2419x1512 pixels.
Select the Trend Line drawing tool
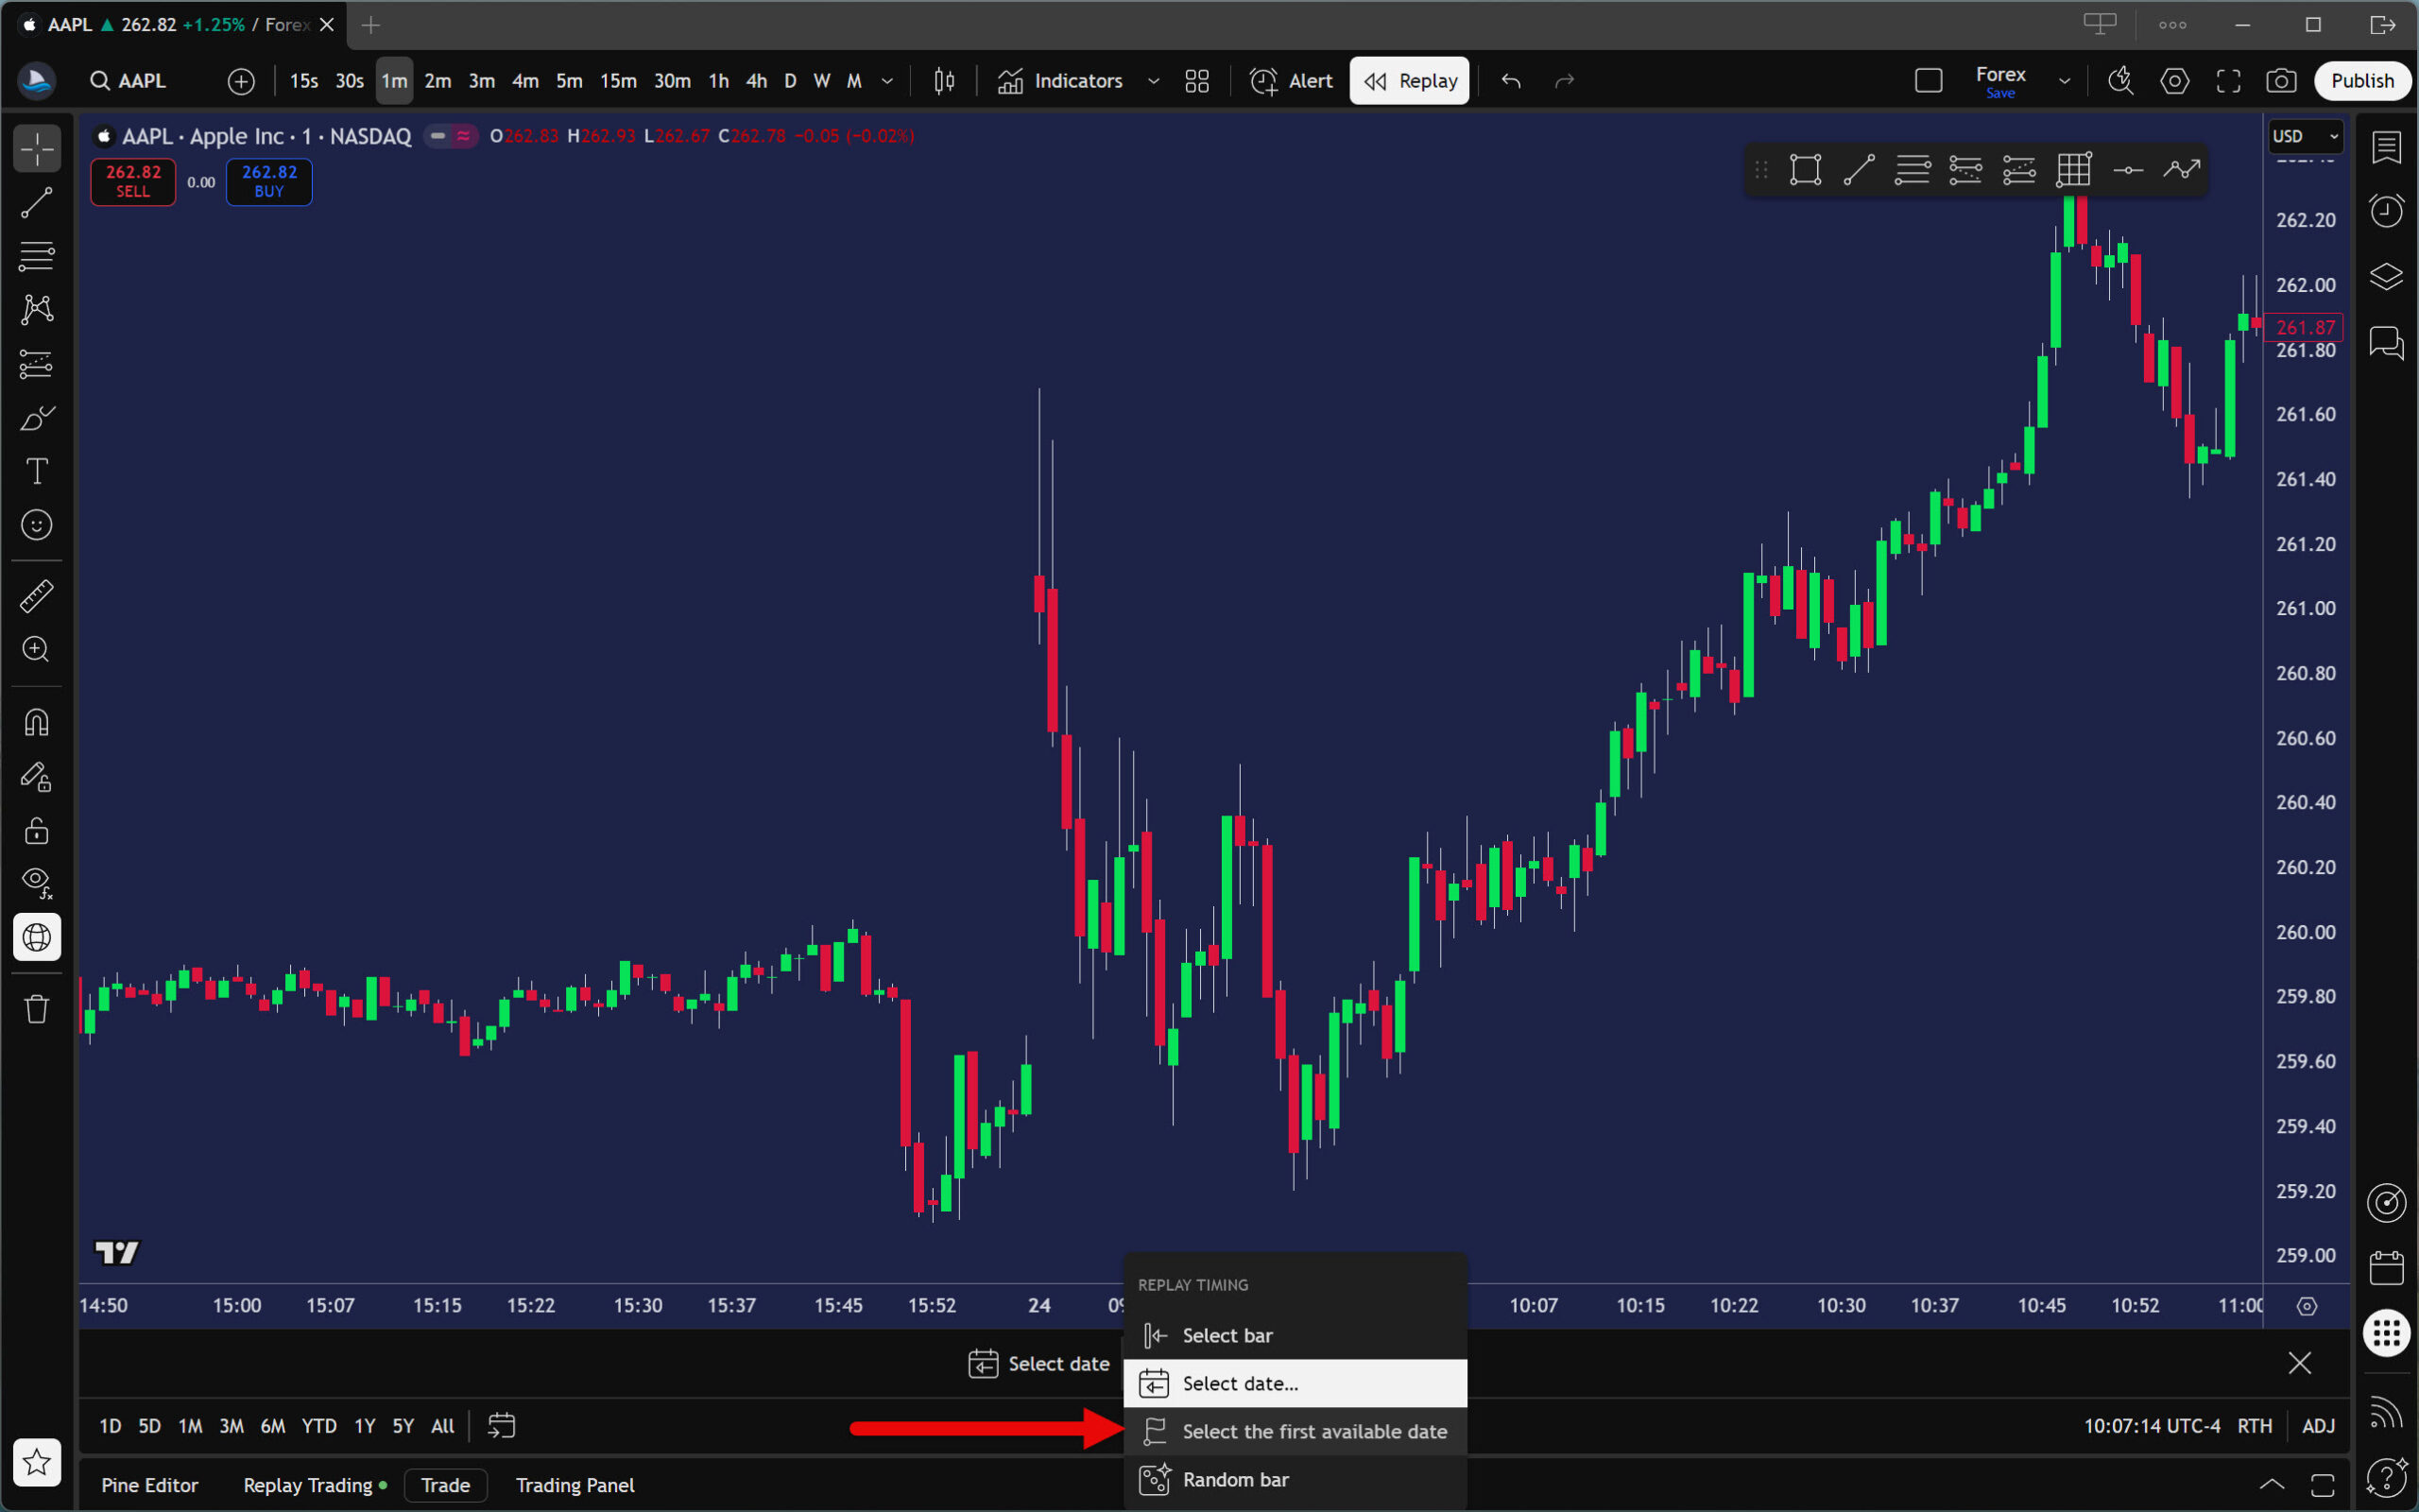pyautogui.click(x=37, y=203)
